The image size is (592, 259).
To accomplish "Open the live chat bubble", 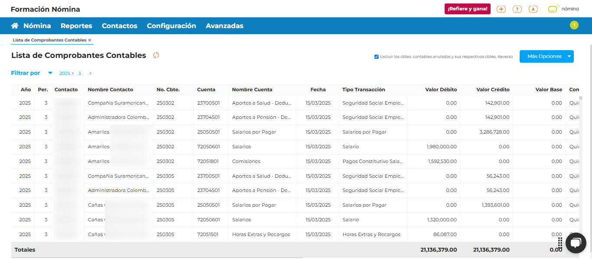I will (x=576, y=243).
